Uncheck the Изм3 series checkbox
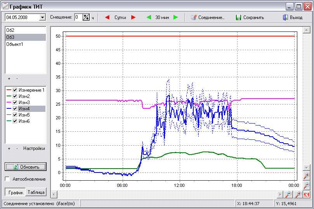Viewport: 314px width, 209px height. 15,102
